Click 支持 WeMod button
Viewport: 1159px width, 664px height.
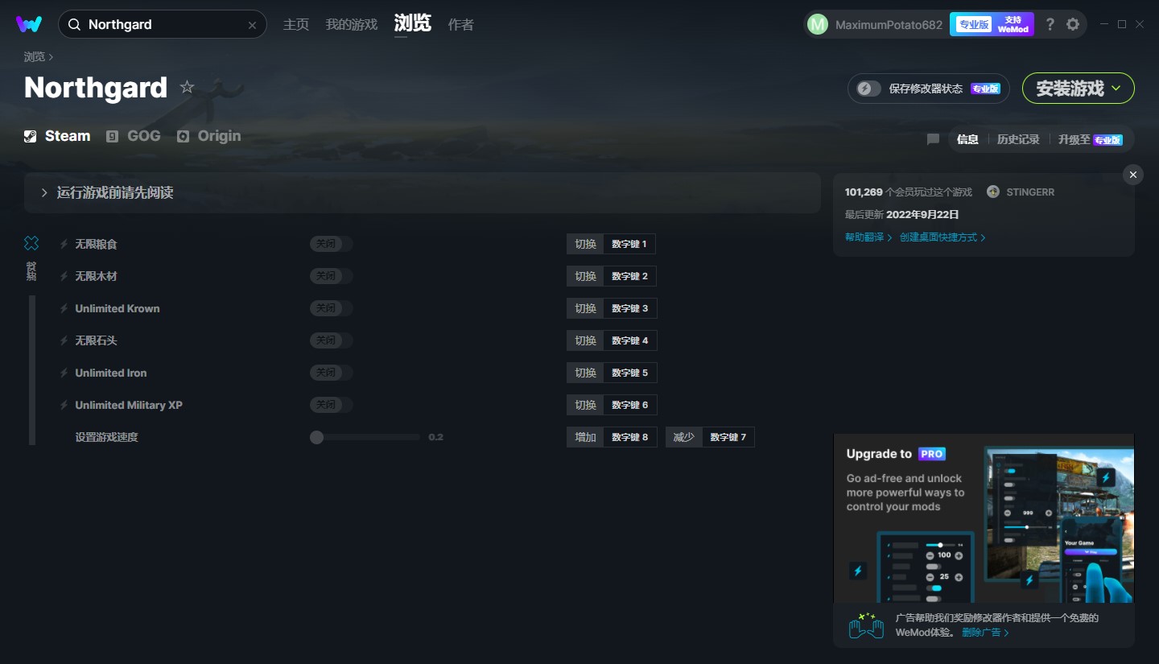tap(1013, 24)
